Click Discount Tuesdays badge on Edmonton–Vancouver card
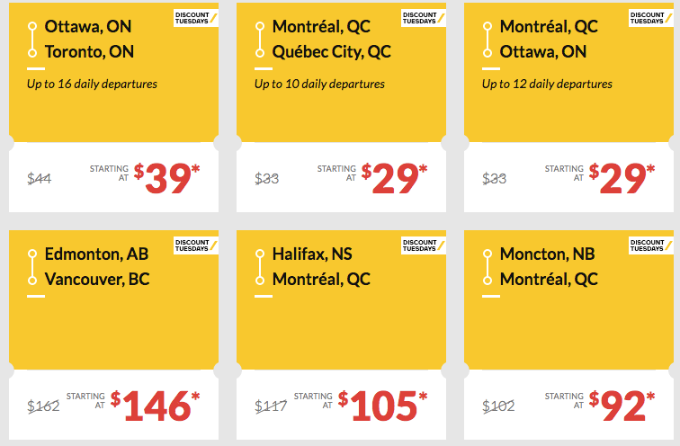The width and height of the screenshot is (680, 446). (195, 245)
